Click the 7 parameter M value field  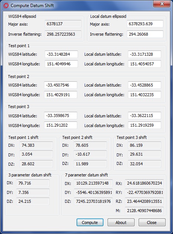coord(144,211)
